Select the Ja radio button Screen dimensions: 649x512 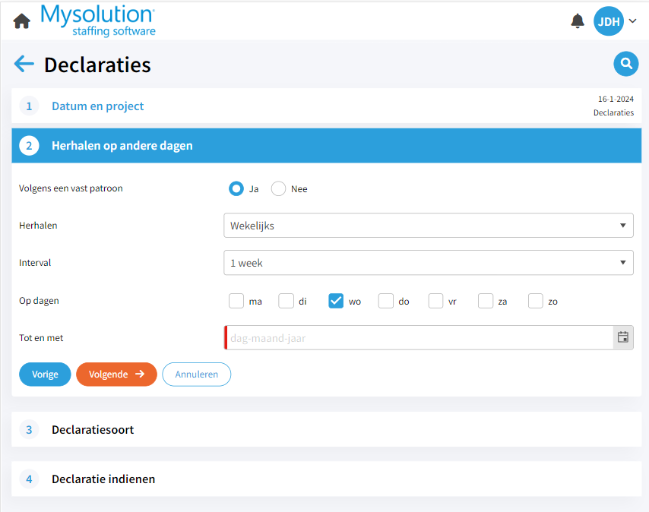236,188
